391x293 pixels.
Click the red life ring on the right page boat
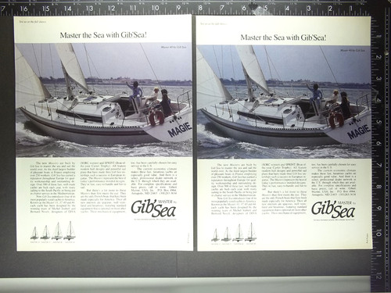point(336,120)
